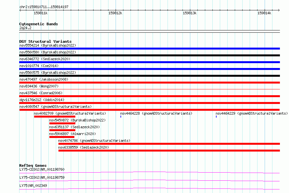289x193 pixels.
Task: Open the nsv5450872 (ByrskaBishop2022) label
Action: click(x=77, y=120)
